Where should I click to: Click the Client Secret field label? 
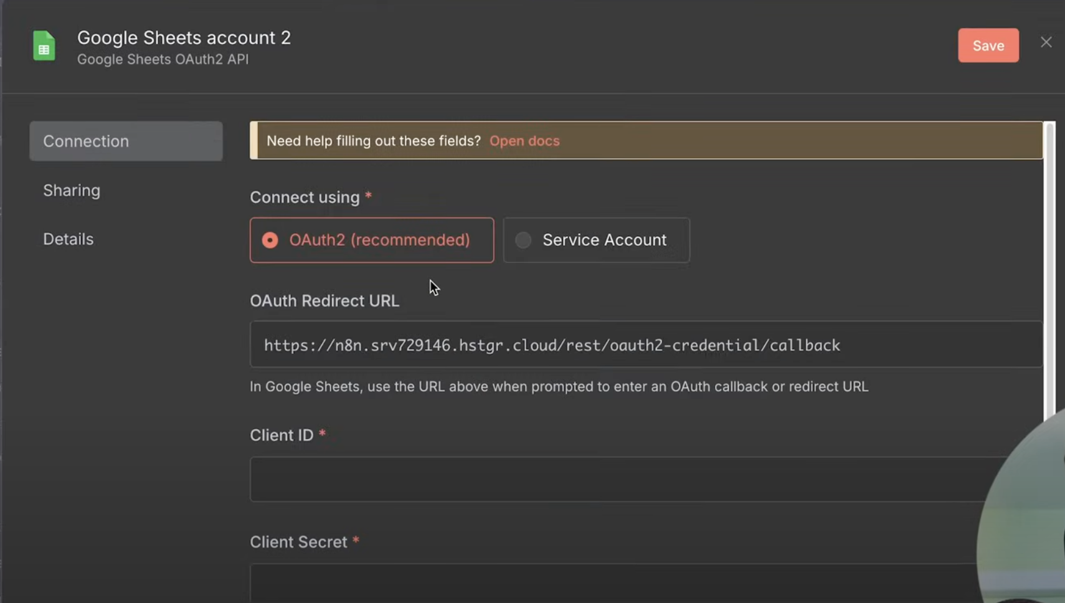pyautogui.click(x=298, y=542)
